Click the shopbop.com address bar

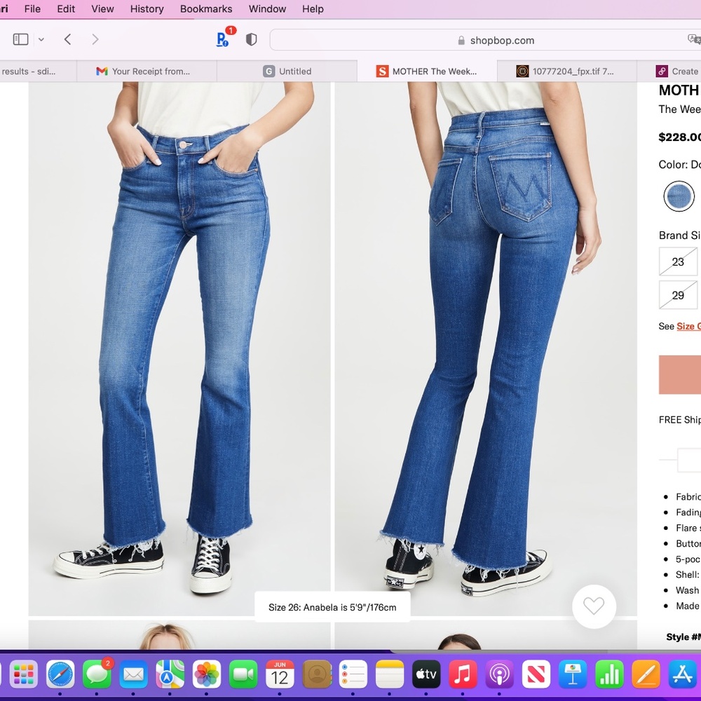[x=484, y=40]
